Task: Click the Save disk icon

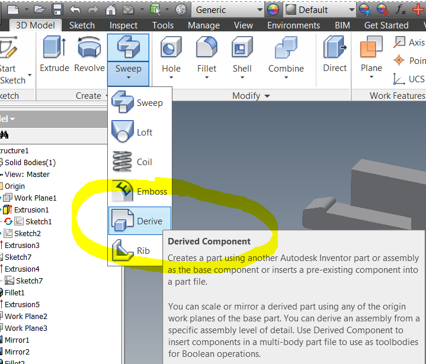Action: pyautogui.click(x=57, y=10)
